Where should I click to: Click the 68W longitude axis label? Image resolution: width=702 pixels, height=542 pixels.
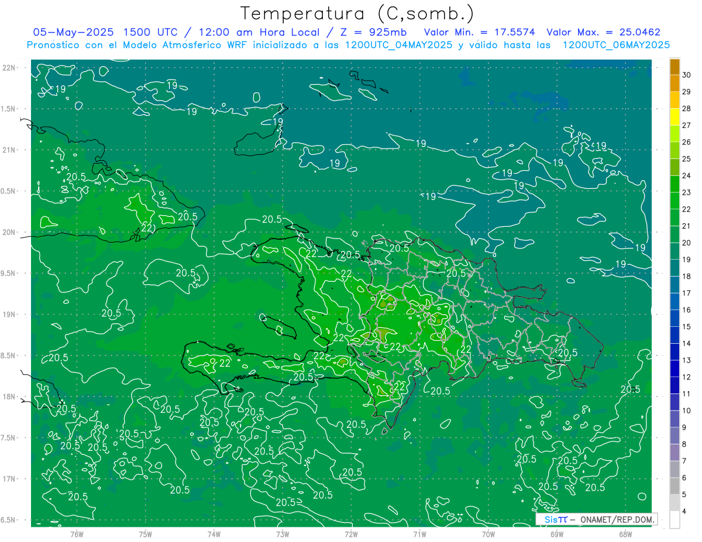[x=625, y=534]
